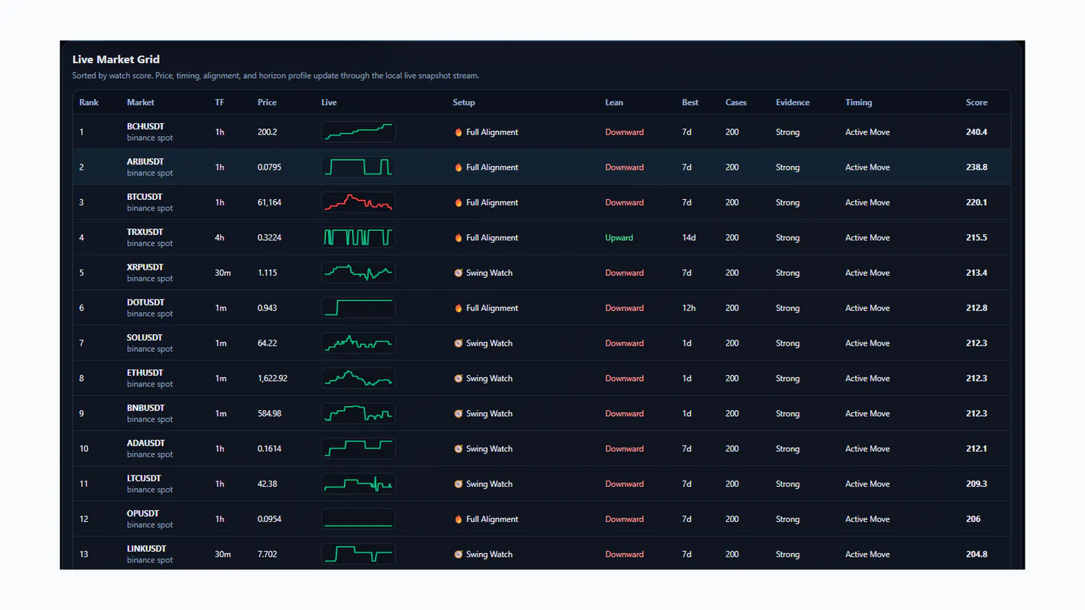Image resolution: width=1085 pixels, height=610 pixels.
Task: Sort by the Market column header
Action: 140,102
